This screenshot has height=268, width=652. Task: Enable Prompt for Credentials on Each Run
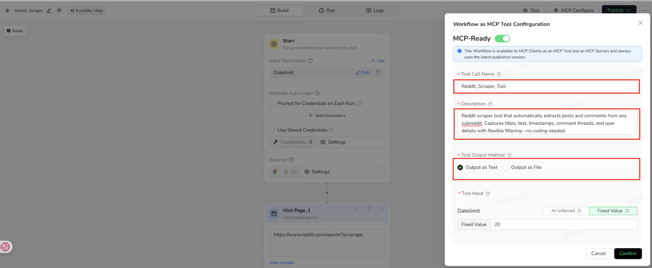pos(272,103)
